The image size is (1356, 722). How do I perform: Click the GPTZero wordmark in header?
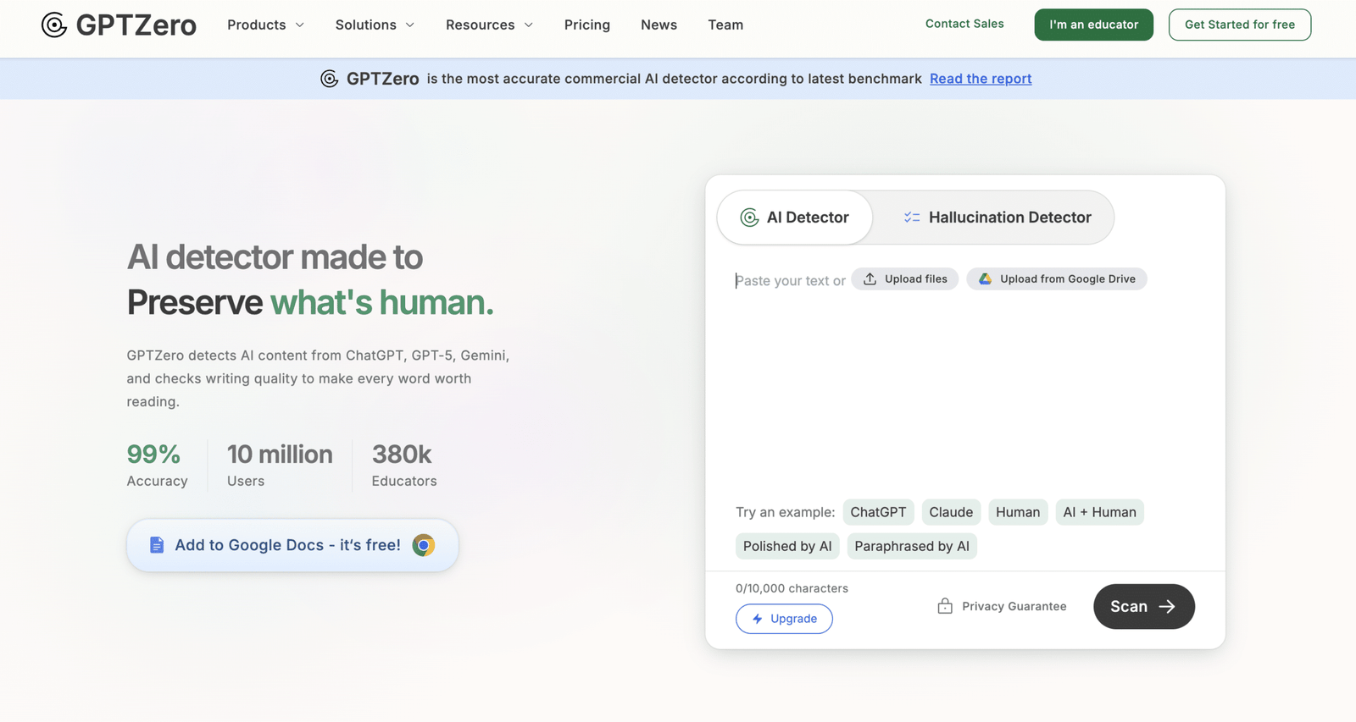(x=136, y=25)
